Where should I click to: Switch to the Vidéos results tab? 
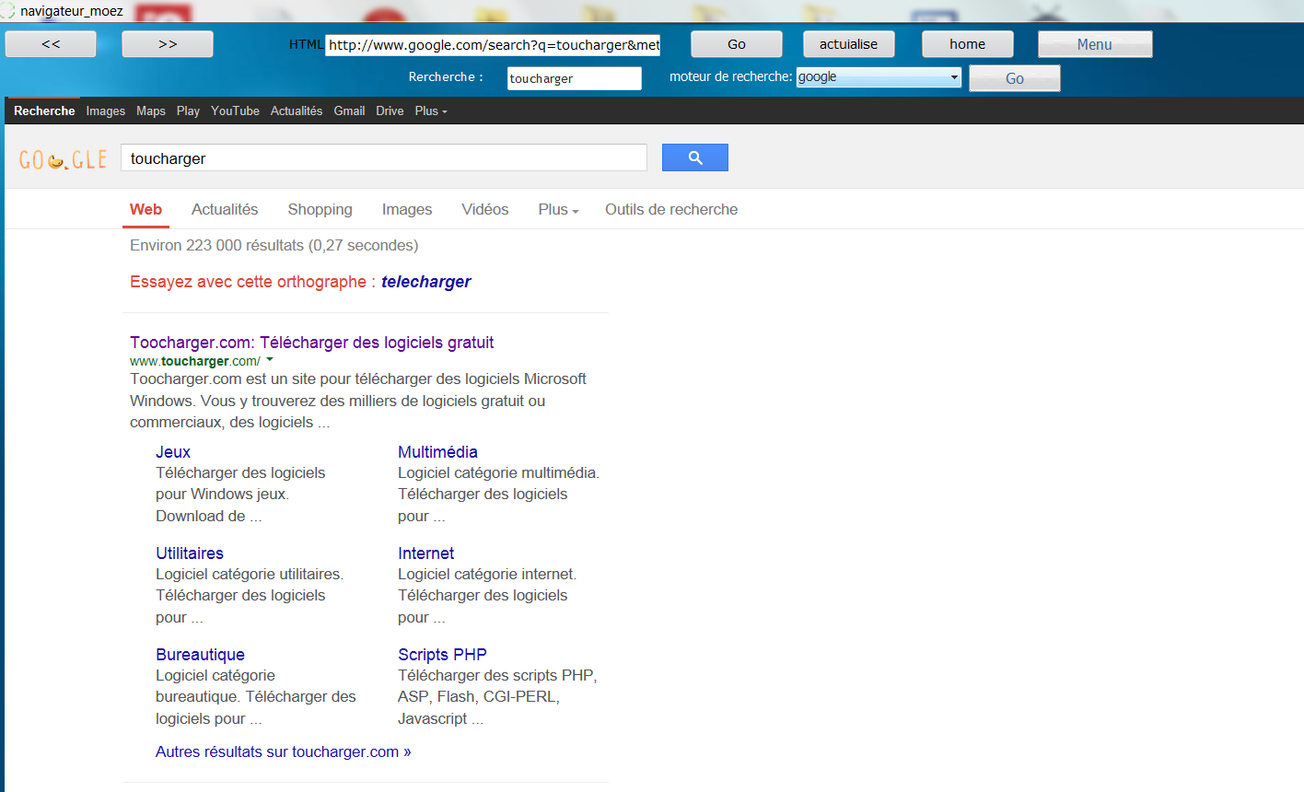[x=484, y=210]
